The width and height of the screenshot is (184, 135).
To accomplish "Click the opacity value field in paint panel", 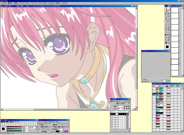I will 60,129.
